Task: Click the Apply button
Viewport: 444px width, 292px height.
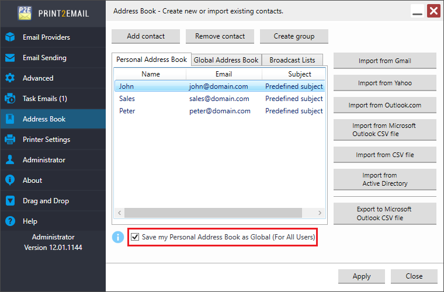Action: [x=361, y=276]
